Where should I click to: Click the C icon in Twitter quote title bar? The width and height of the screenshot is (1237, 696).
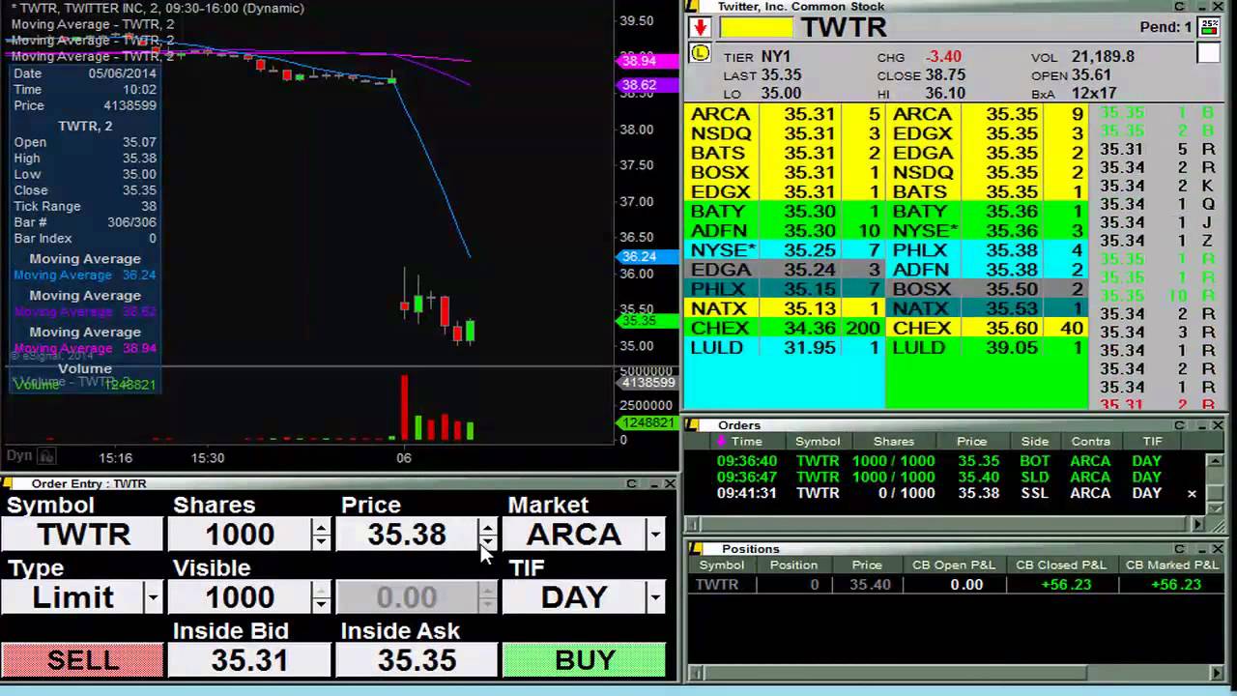pyautogui.click(x=1180, y=7)
